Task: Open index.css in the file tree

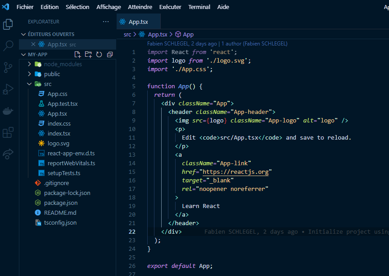Action: pyautogui.click(x=59, y=124)
